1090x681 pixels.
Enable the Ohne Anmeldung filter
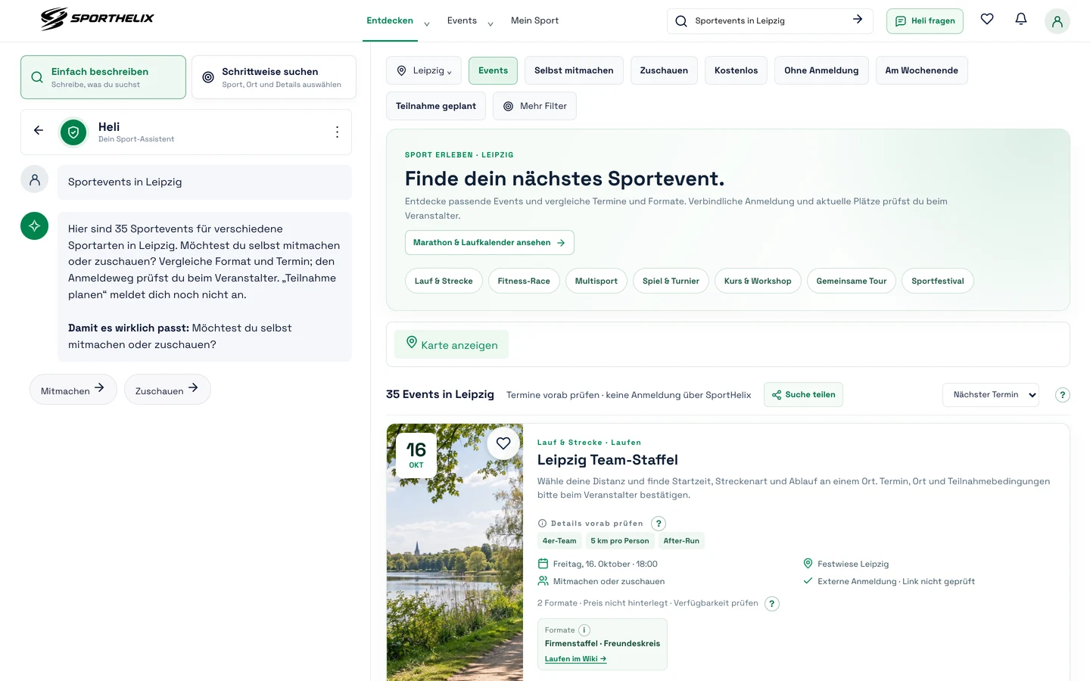[x=821, y=70]
